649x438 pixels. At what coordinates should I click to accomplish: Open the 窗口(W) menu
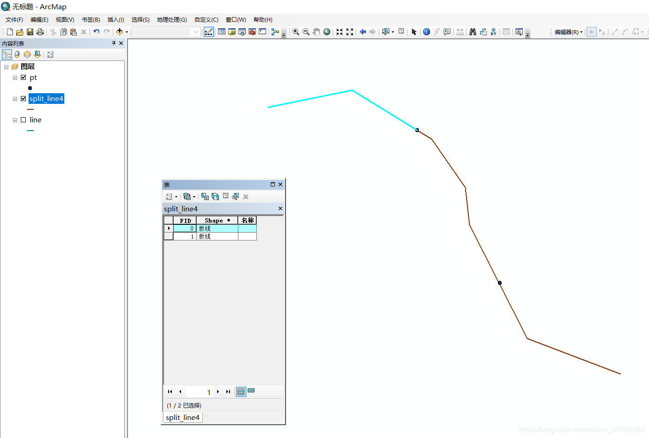(x=236, y=20)
